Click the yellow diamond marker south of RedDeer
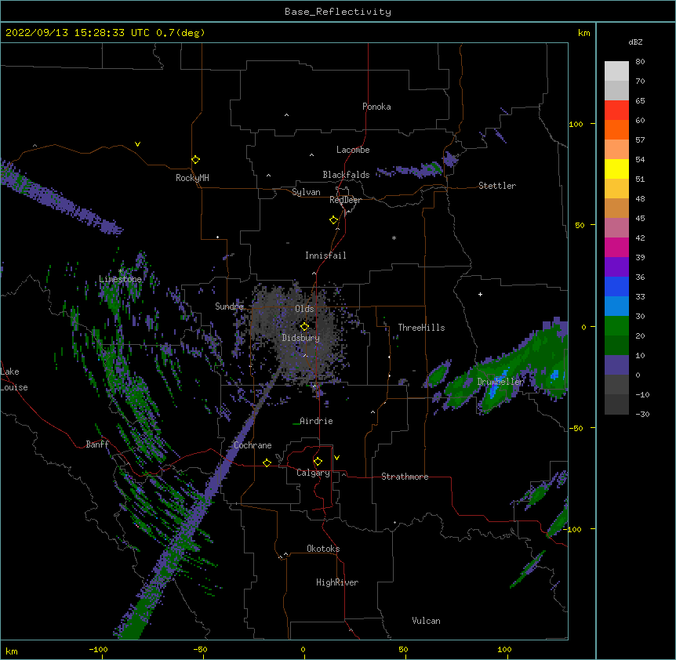The width and height of the screenshot is (676, 660). pyautogui.click(x=333, y=220)
